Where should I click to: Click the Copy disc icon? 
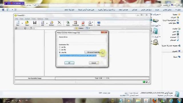[68, 23]
